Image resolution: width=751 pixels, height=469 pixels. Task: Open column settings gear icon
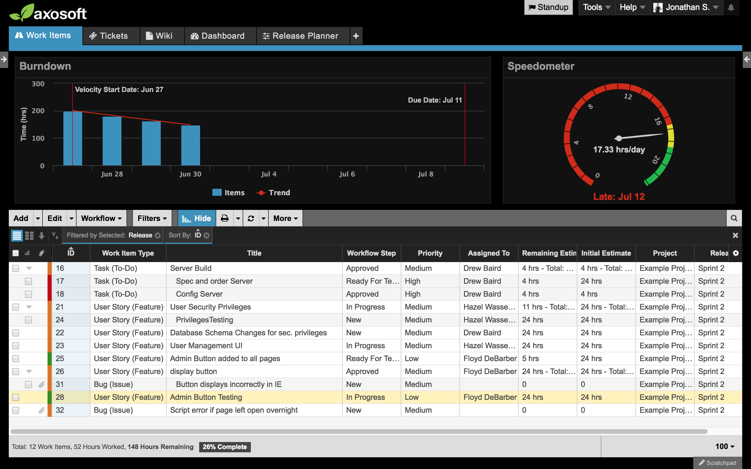[x=736, y=253]
